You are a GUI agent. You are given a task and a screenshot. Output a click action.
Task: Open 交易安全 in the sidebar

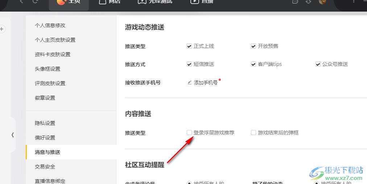tap(45, 167)
